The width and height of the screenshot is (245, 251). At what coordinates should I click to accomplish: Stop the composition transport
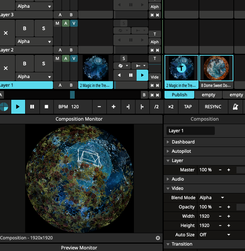46,106
